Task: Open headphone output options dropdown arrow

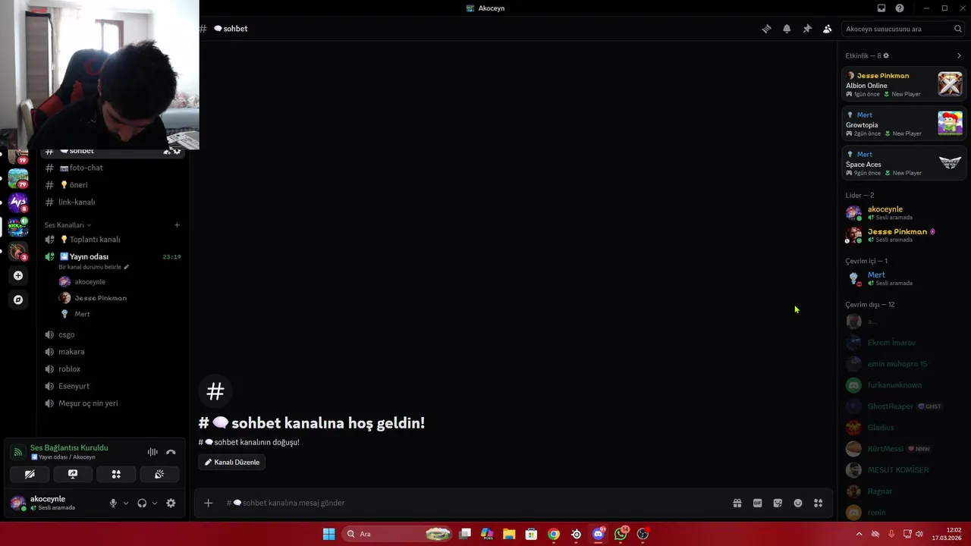Action: (x=155, y=503)
